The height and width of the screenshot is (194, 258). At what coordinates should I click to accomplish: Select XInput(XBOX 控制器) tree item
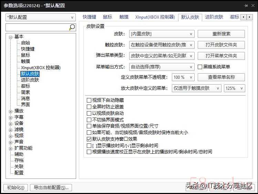[41, 67]
